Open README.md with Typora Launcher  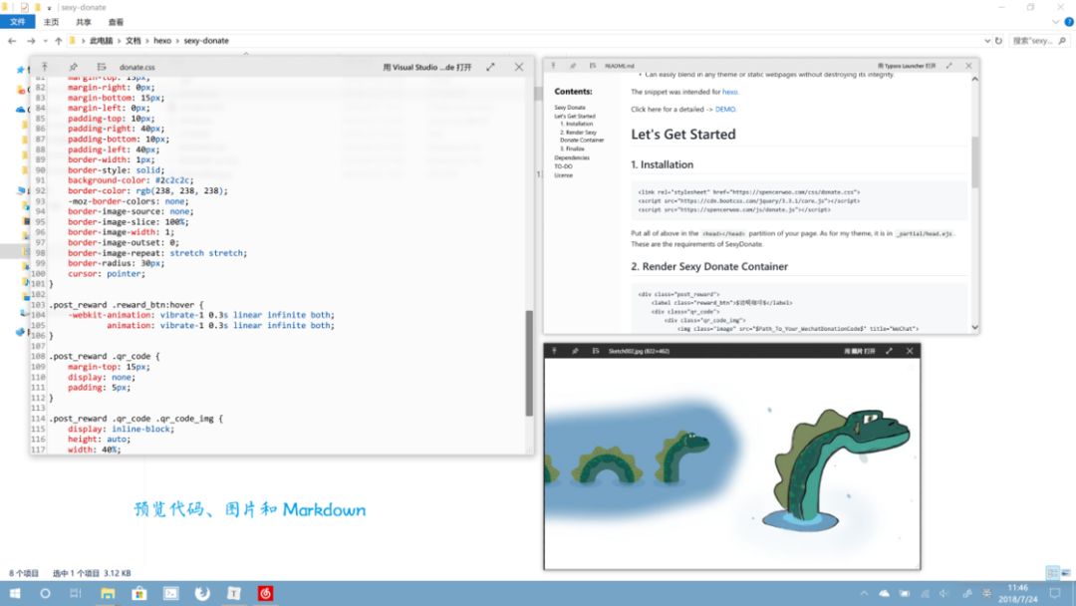coord(907,66)
